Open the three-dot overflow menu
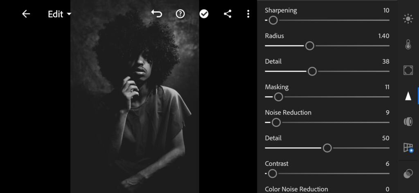Screen dimensions: 419x193 (x=248, y=14)
